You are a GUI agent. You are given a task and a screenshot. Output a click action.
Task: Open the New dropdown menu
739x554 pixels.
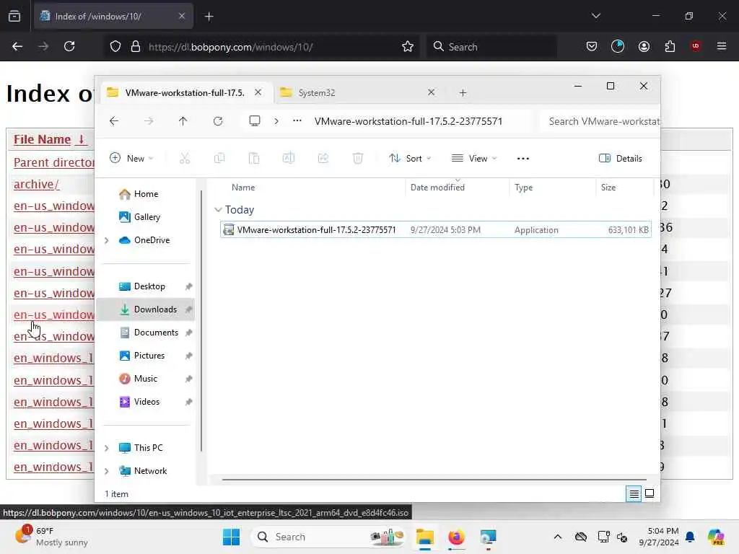[131, 158]
